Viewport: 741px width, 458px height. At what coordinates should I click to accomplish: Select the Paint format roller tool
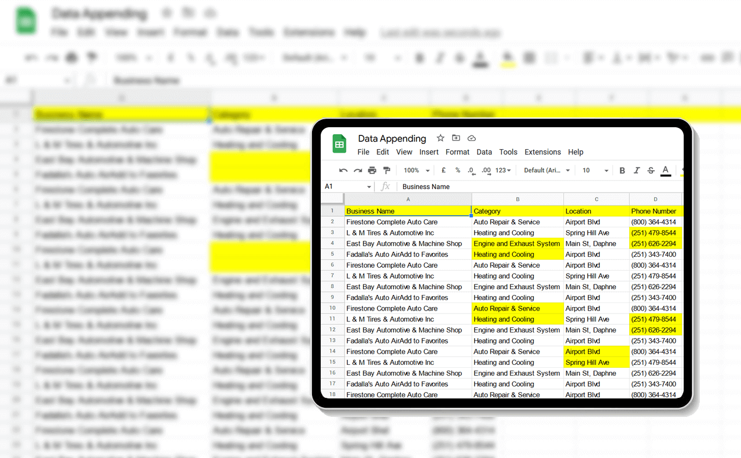pos(387,171)
